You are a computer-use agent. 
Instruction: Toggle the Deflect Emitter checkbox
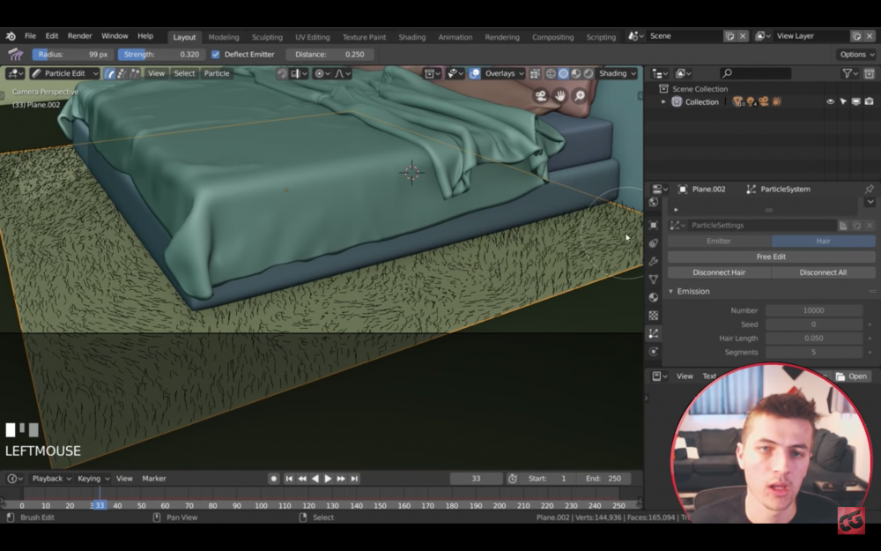point(215,55)
